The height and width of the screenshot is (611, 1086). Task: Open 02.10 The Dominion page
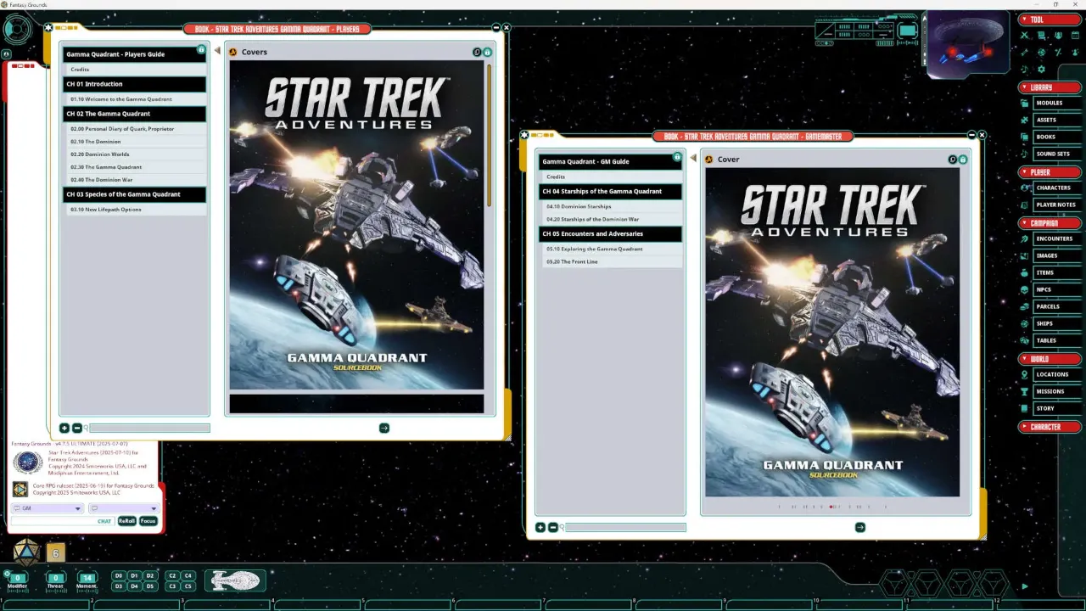135,142
